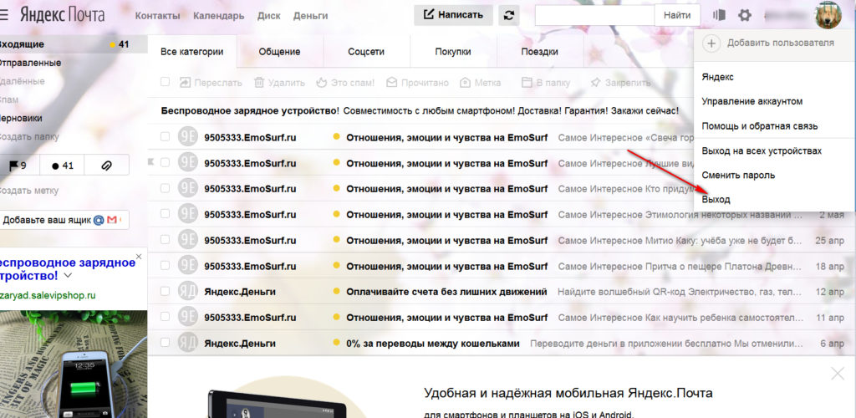
Task: Switch to Общение tab
Action: [279, 52]
